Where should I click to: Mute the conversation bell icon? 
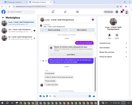[x=109, y=35]
